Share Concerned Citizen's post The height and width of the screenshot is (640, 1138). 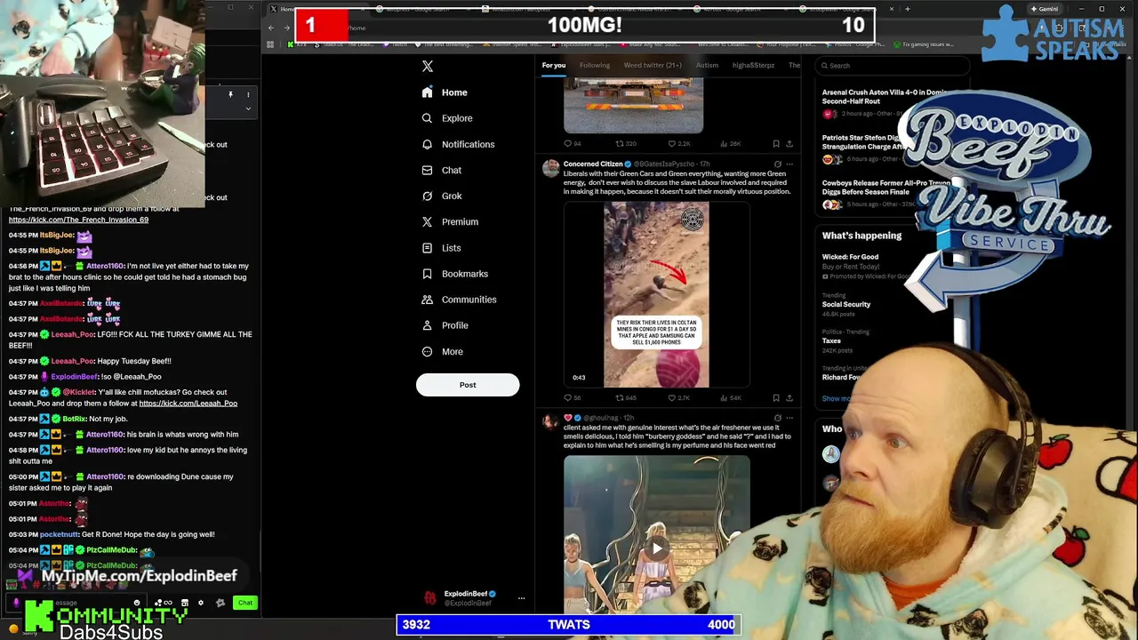pos(789,397)
